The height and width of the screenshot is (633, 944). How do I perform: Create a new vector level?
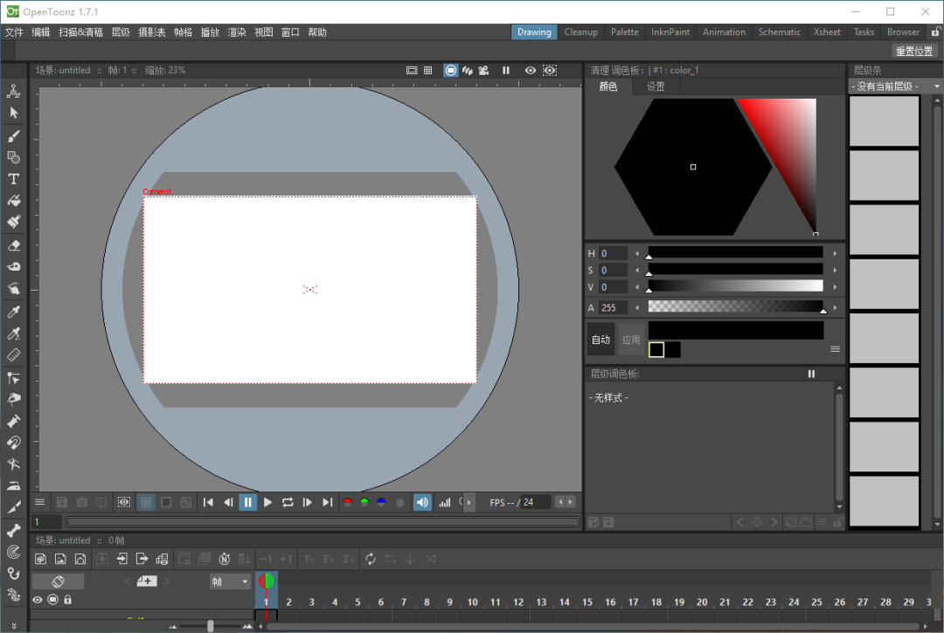point(80,559)
